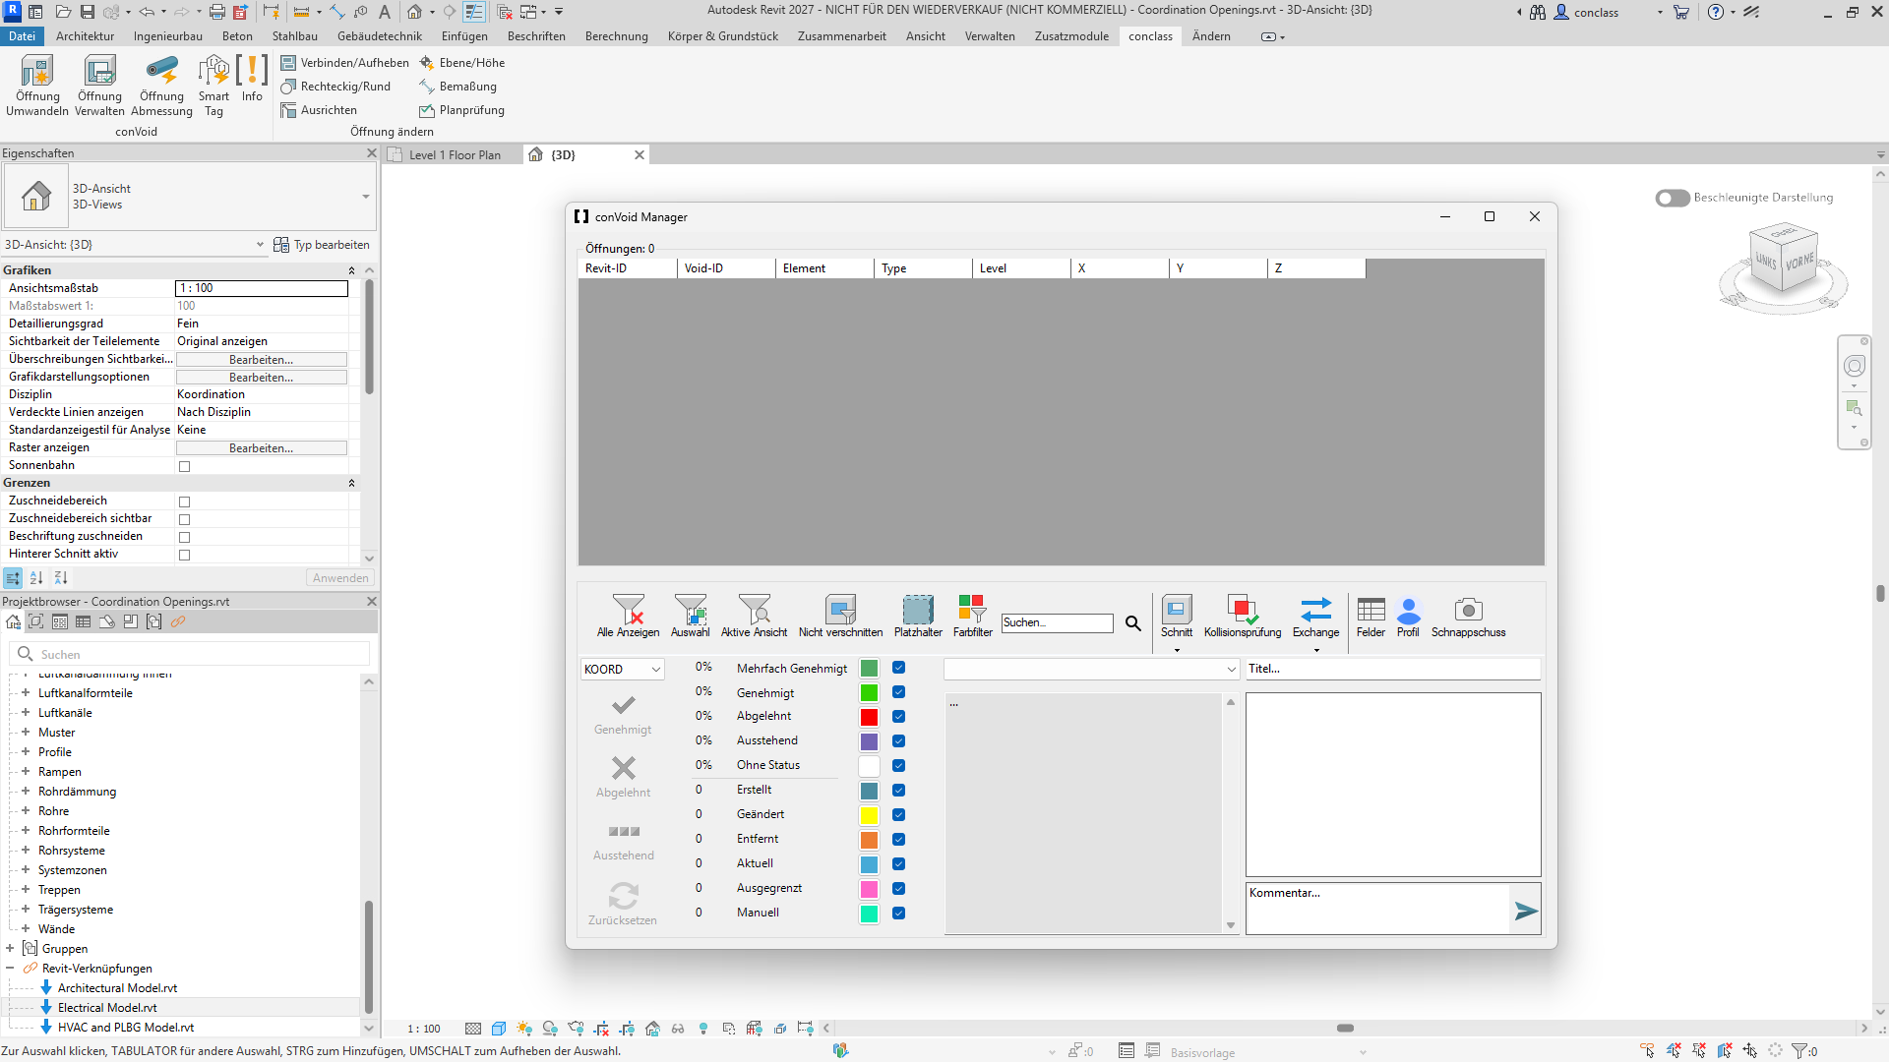Uncheck the Mehrfach Genehmigt checkbox
Screen dimensions: 1889x1062
click(x=898, y=668)
